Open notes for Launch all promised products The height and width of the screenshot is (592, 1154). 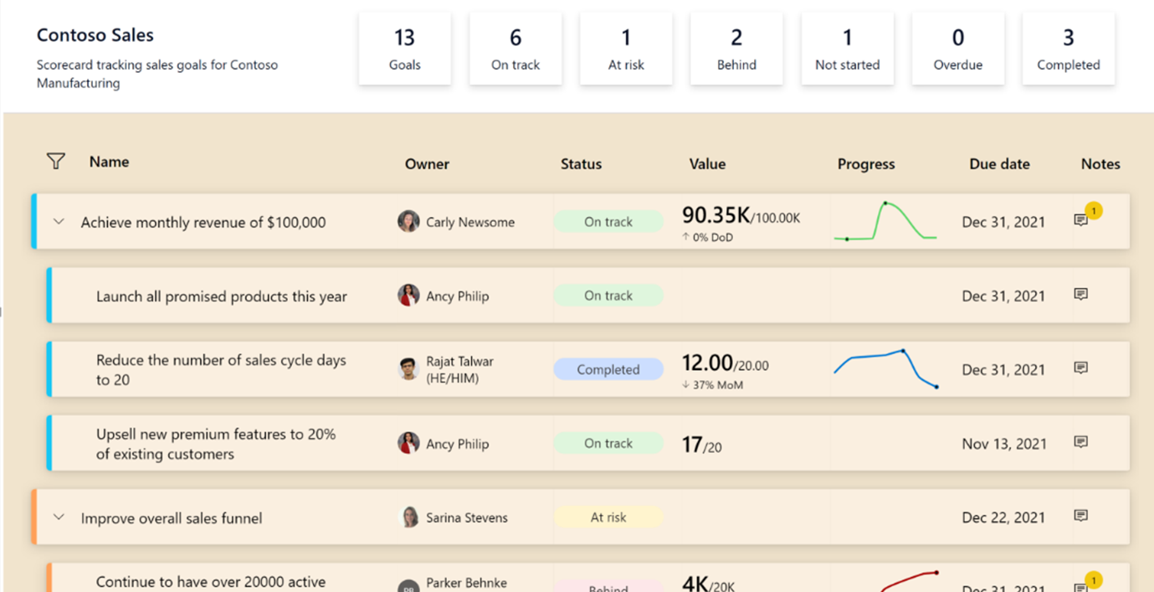[x=1081, y=294]
